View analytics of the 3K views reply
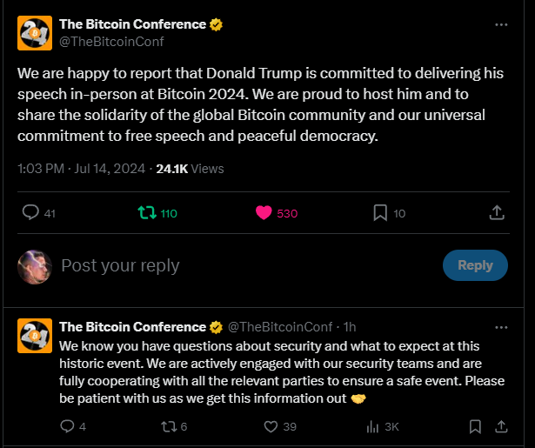535x448 pixels. [374, 426]
